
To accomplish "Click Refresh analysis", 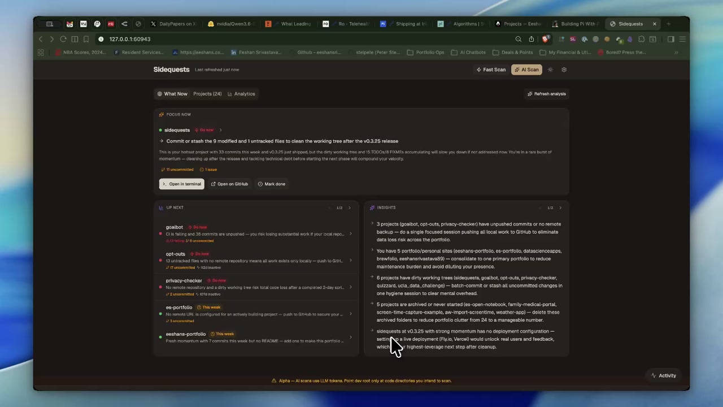I will pyautogui.click(x=546, y=94).
